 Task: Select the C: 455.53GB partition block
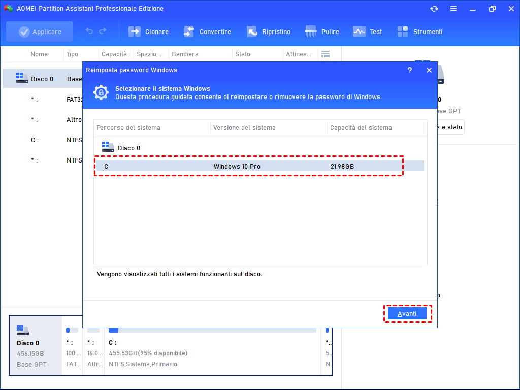[x=212, y=351]
